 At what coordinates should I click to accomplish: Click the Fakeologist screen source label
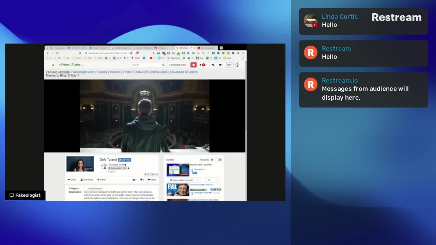tap(25, 195)
